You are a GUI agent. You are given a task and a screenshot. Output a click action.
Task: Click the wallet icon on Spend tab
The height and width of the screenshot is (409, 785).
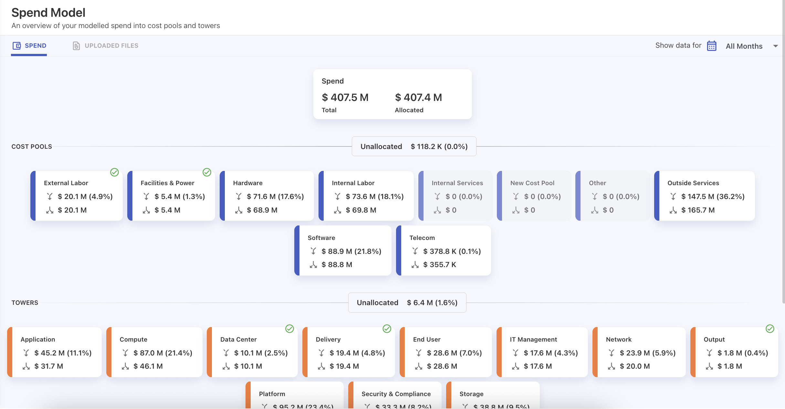pos(16,46)
